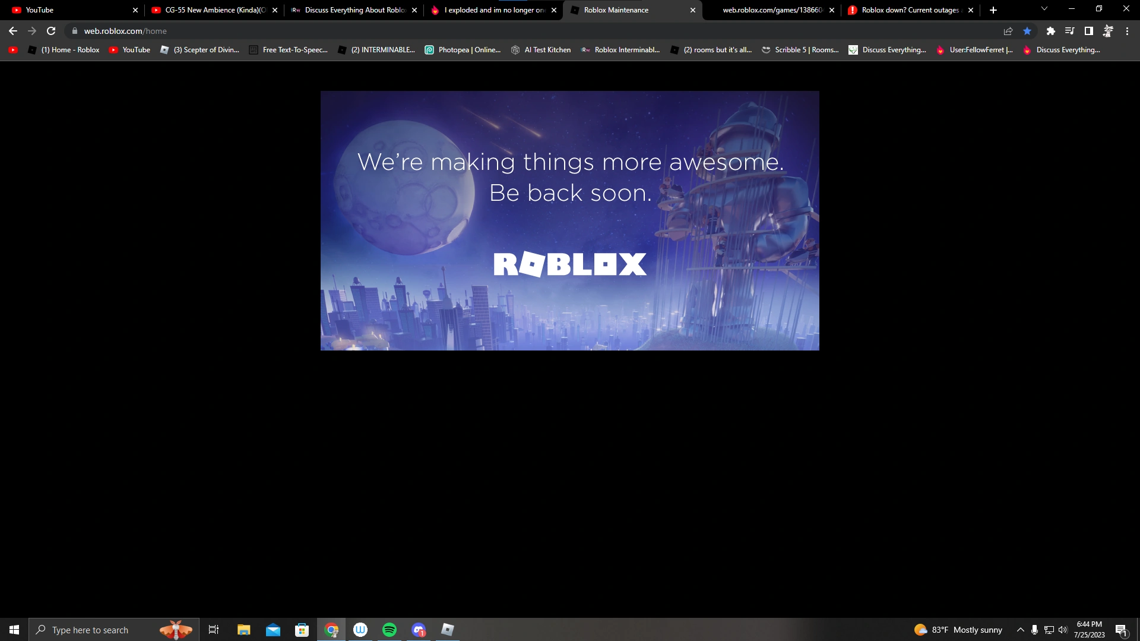This screenshot has height=641, width=1140.
Task: Go forward to the next page
Action: (32, 31)
